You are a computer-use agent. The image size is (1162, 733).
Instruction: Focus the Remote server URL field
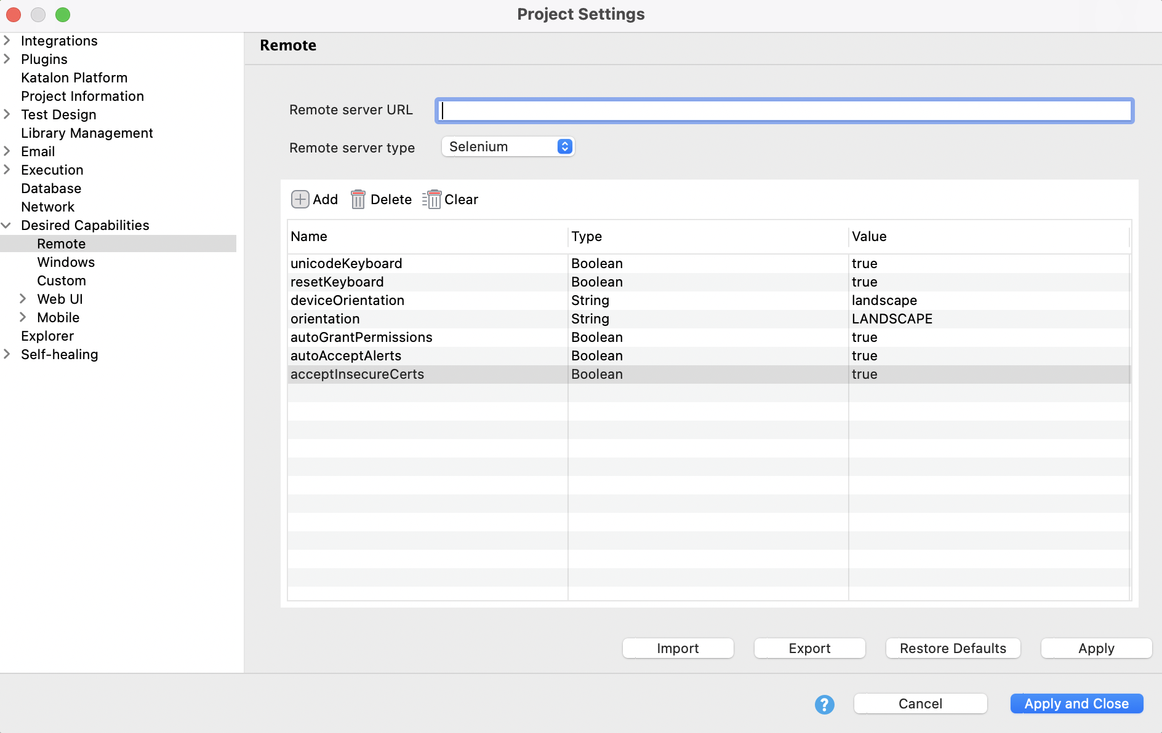(x=785, y=111)
